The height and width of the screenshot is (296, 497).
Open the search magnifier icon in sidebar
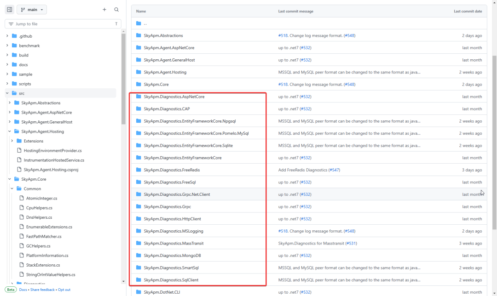pos(116,10)
